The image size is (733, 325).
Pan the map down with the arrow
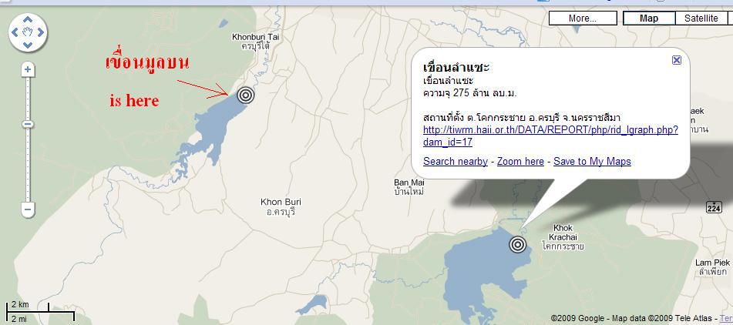point(28,45)
